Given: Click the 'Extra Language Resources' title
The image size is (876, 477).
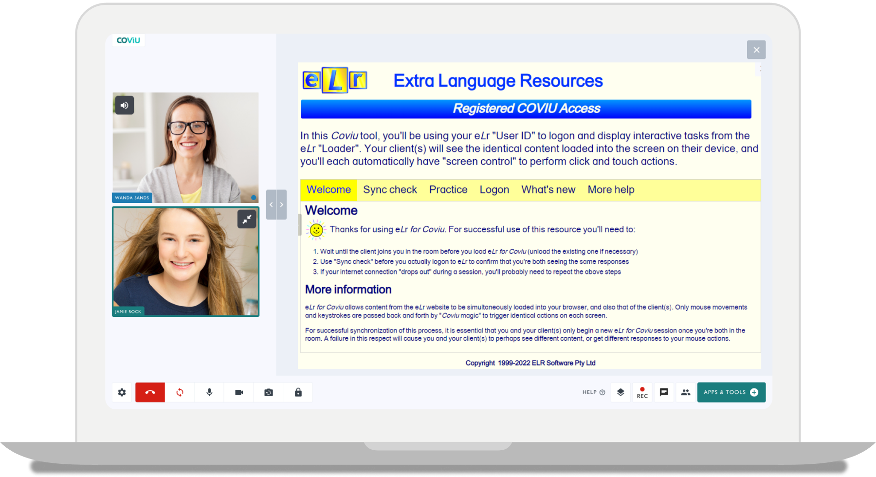Looking at the screenshot, I should pos(498,81).
